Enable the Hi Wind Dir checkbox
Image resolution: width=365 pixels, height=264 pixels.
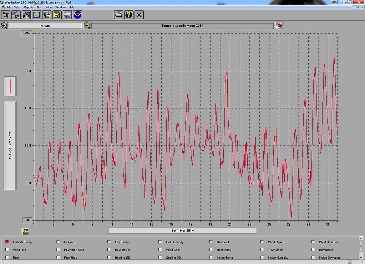(109, 250)
